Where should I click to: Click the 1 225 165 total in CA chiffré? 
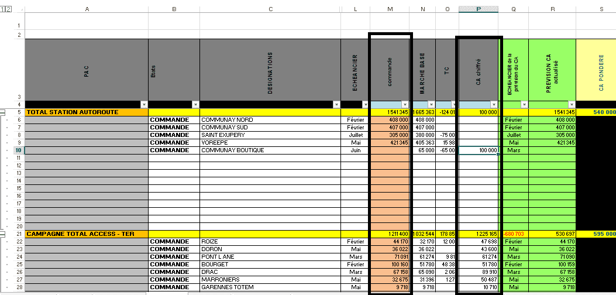click(x=479, y=234)
